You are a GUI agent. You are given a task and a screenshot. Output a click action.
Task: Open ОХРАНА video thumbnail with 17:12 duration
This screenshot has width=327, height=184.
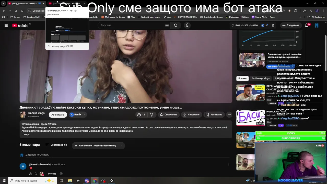point(251,93)
